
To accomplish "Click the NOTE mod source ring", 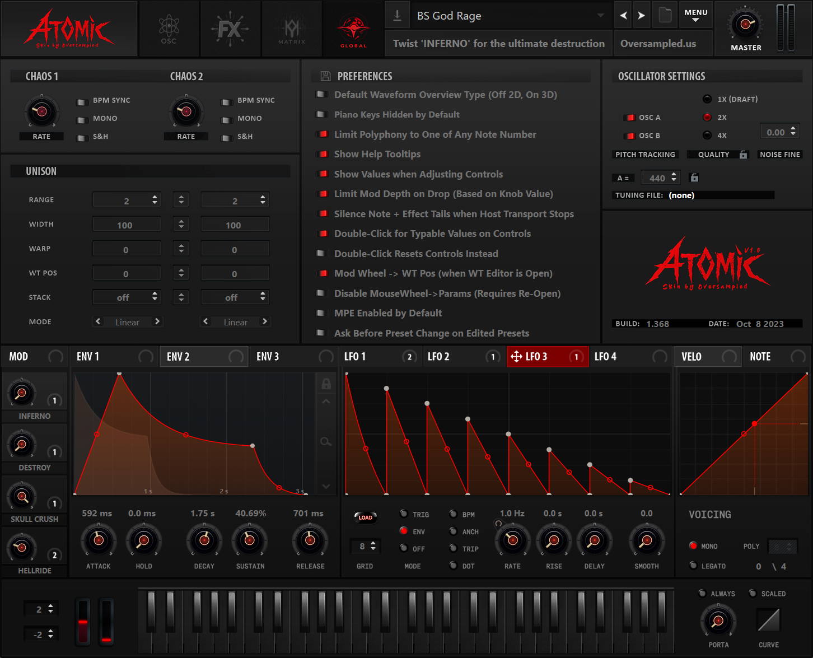I will click(x=798, y=357).
